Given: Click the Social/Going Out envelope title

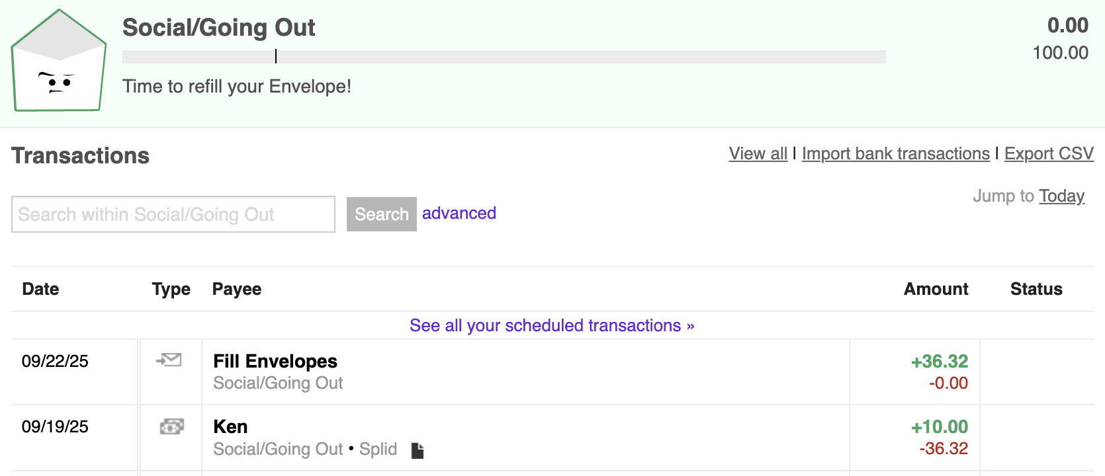Looking at the screenshot, I should click(x=218, y=28).
